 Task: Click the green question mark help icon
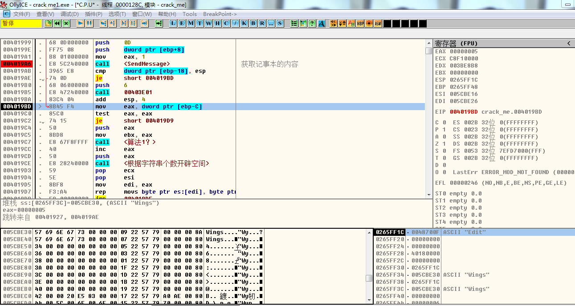pyautogui.click(x=312, y=23)
